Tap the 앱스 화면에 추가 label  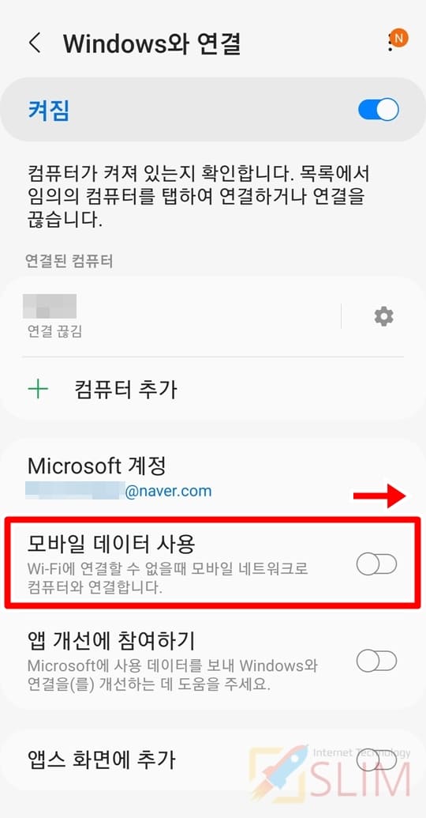pos(101,760)
